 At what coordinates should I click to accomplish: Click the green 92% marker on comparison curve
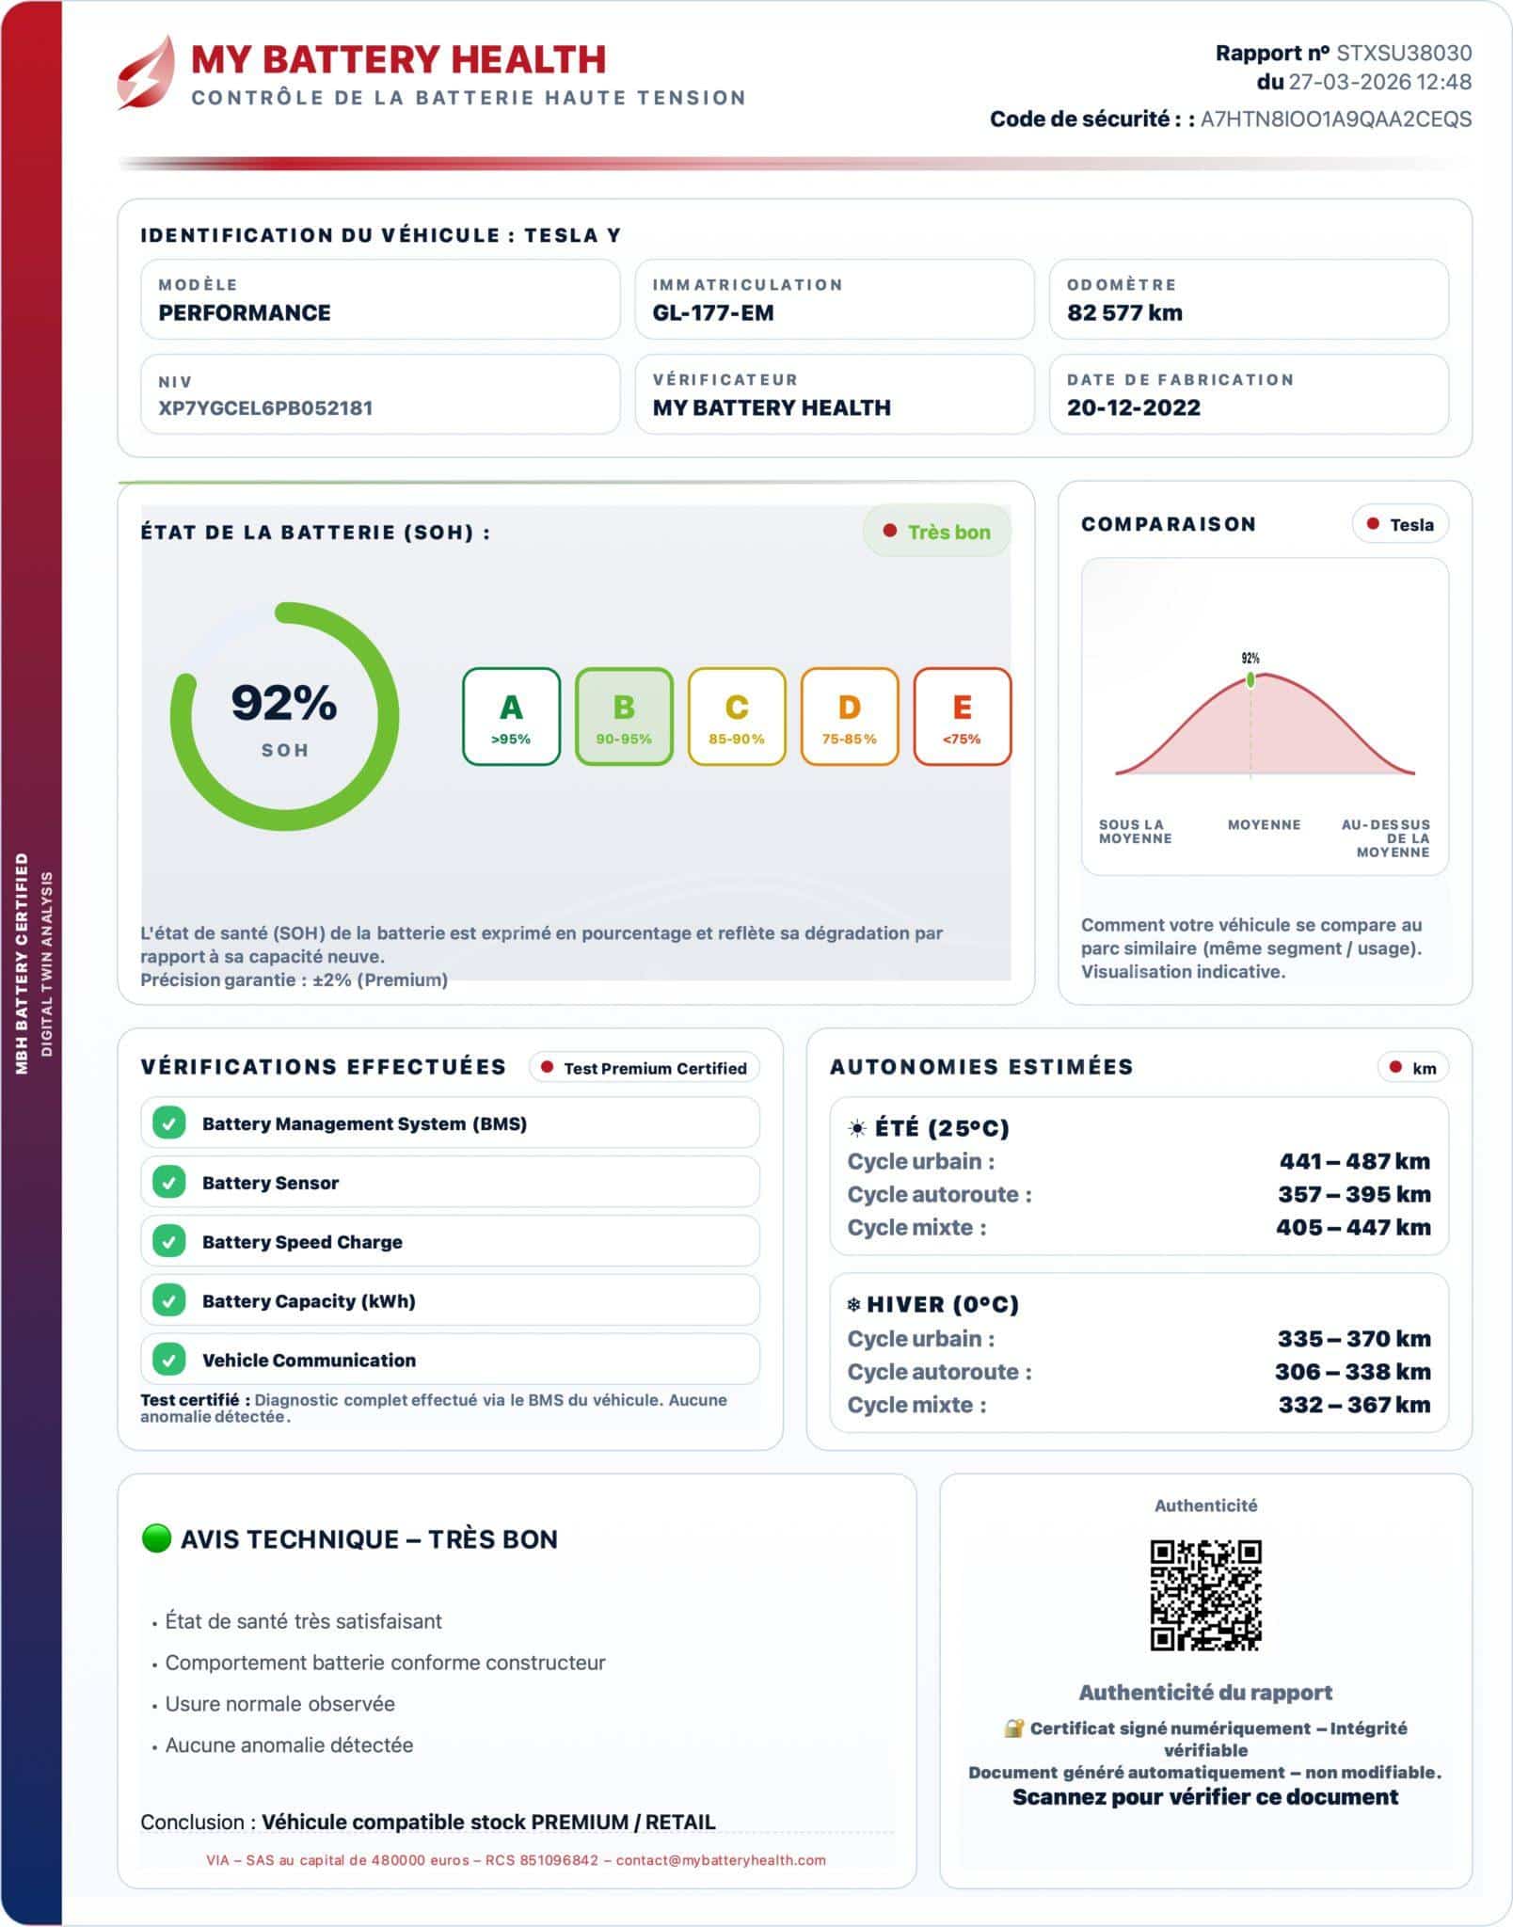coord(1250,679)
